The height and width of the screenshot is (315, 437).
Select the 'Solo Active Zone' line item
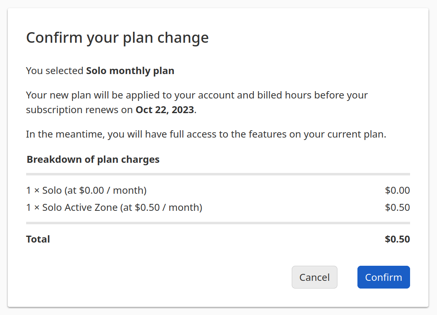[x=114, y=208]
